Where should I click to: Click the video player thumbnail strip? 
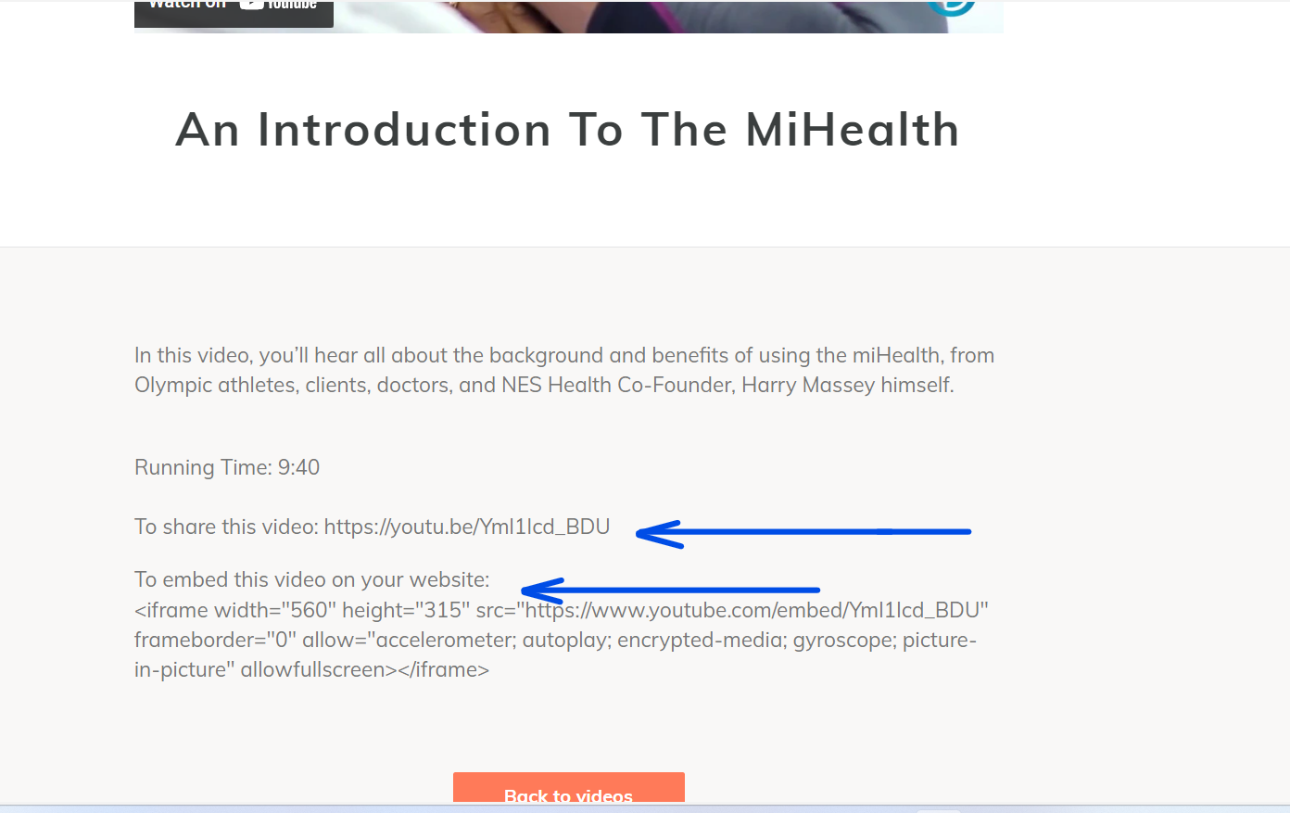pyautogui.click(x=568, y=17)
